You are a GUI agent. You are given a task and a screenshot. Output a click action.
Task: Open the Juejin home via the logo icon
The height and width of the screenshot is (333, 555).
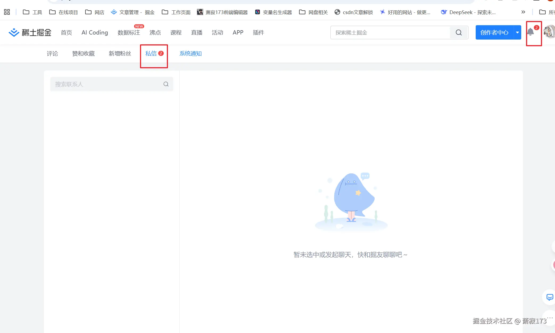coord(14,32)
